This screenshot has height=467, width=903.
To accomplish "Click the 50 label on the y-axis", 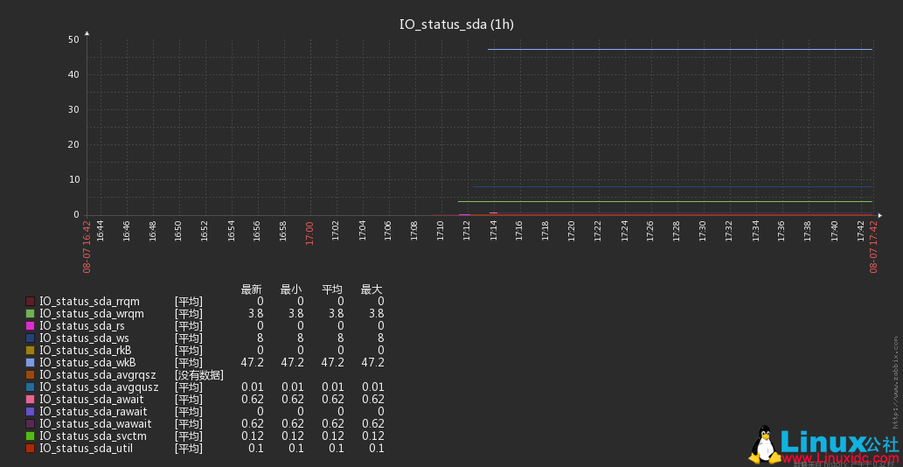I will tap(73, 39).
